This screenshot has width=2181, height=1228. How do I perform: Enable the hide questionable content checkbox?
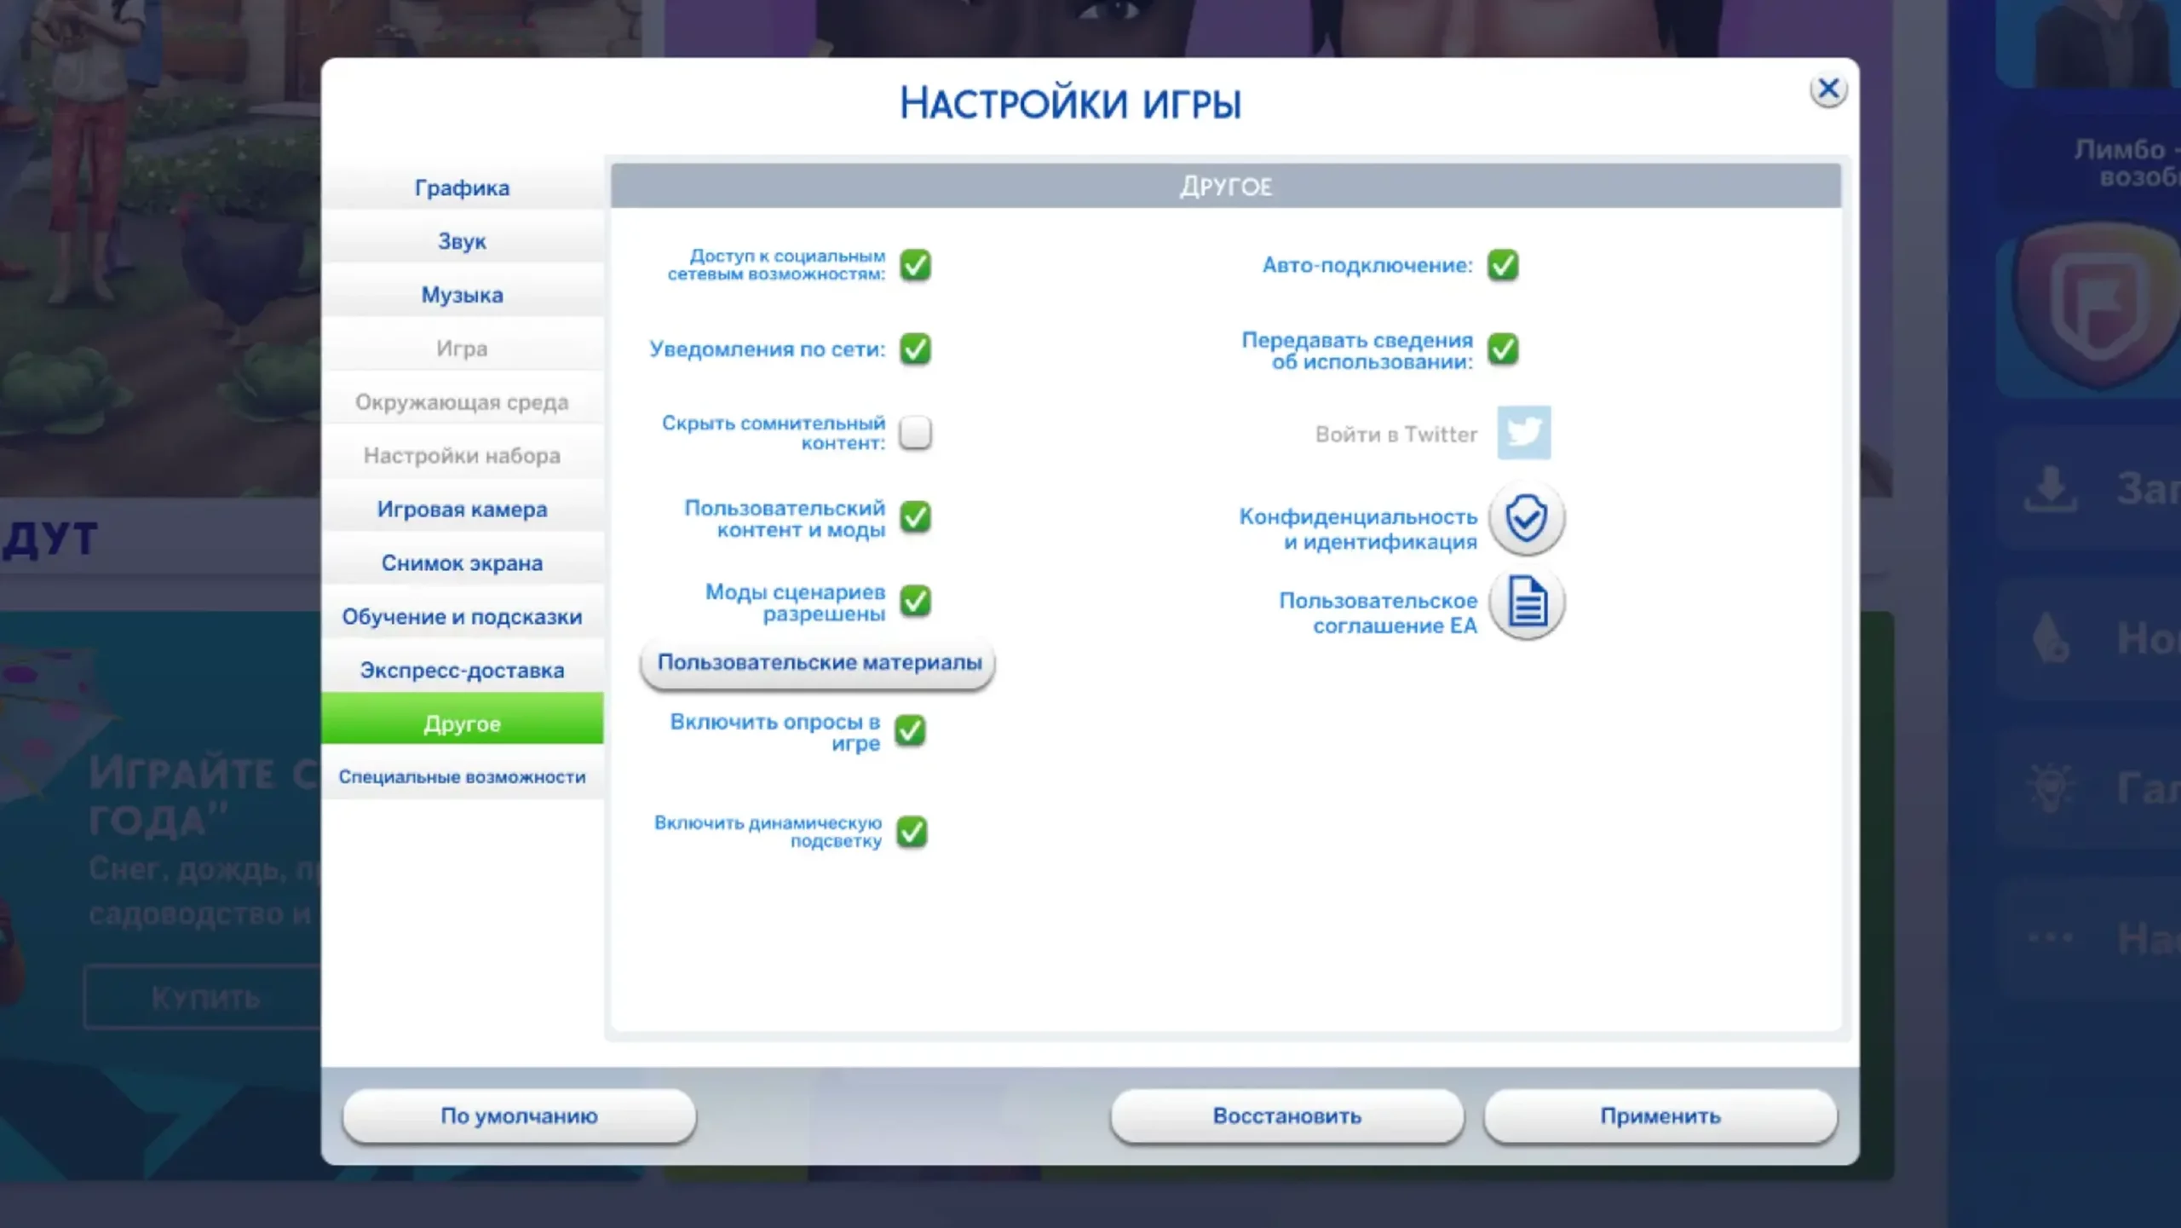tap(916, 433)
